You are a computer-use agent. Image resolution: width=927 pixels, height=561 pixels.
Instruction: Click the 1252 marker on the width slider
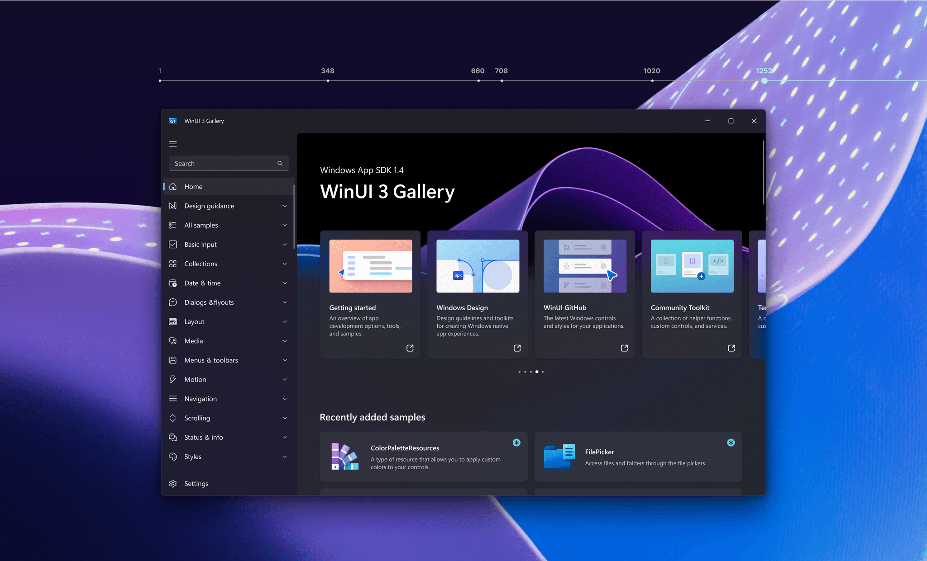pos(764,80)
